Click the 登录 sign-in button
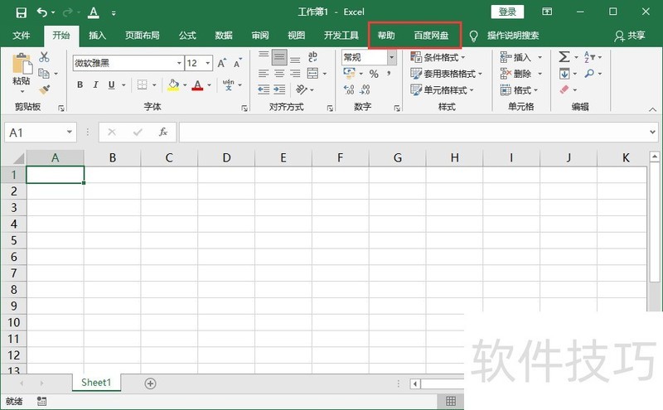663x410 pixels. (x=507, y=12)
